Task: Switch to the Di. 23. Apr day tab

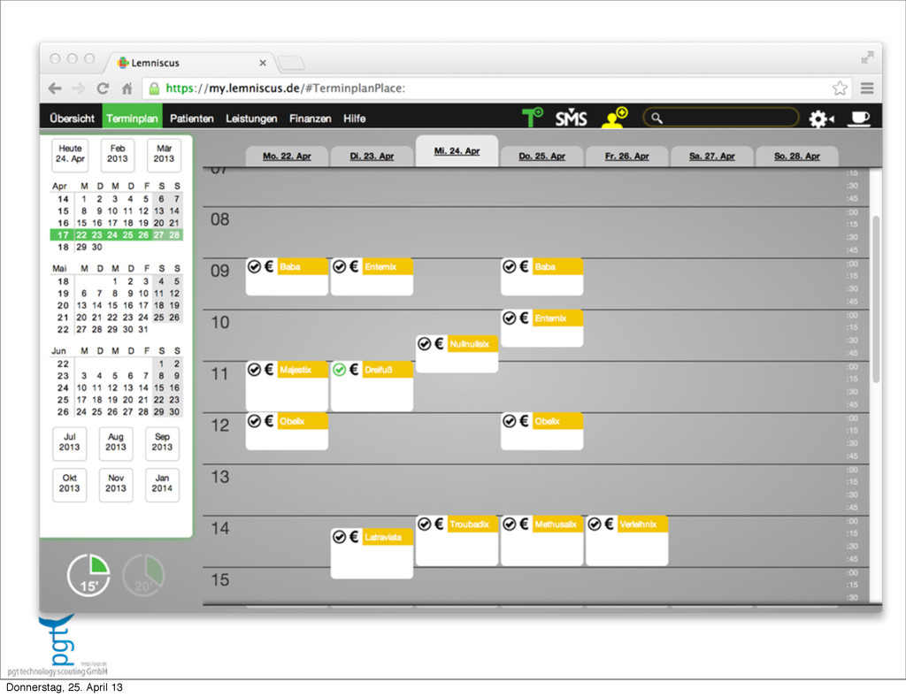Action: click(x=372, y=156)
